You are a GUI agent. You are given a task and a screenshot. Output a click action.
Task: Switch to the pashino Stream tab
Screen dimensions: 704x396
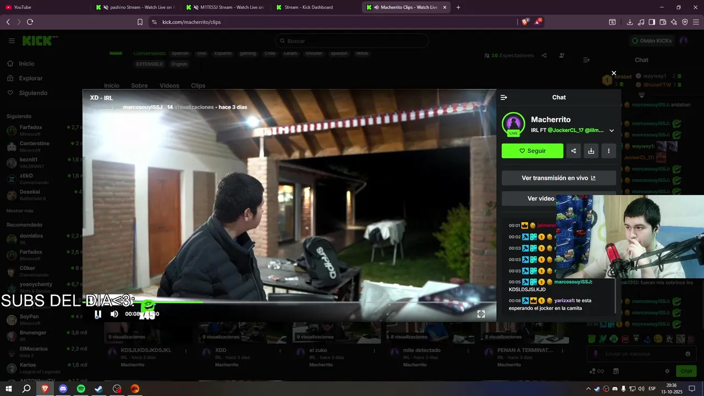pos(135,7)
